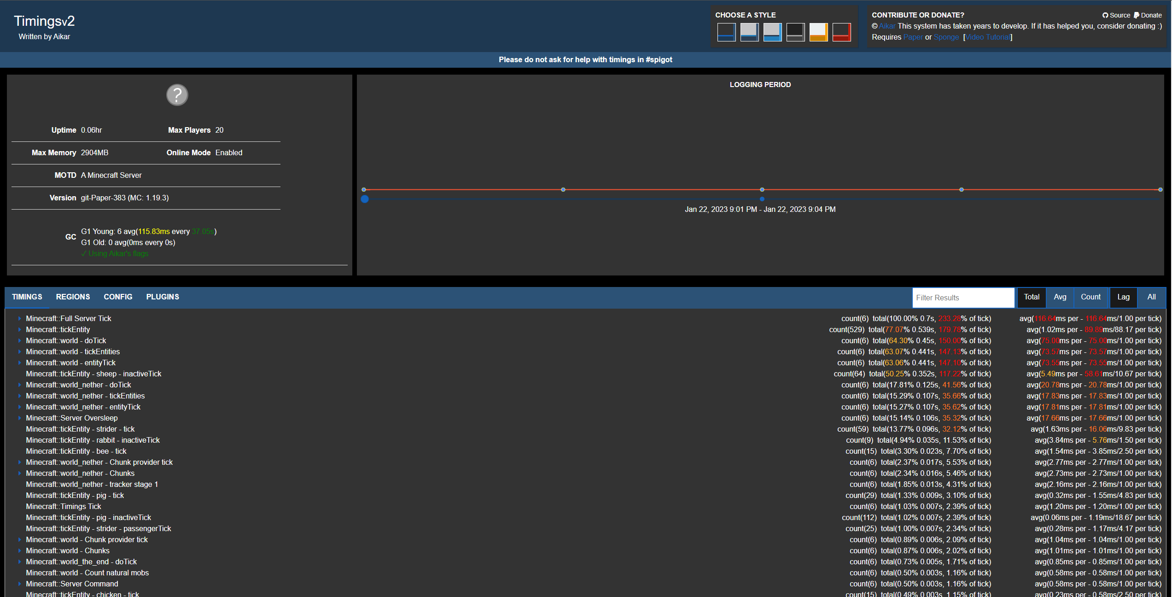
Task: Toggle the Lag filter button
Action: click(x=1123, y=297)
